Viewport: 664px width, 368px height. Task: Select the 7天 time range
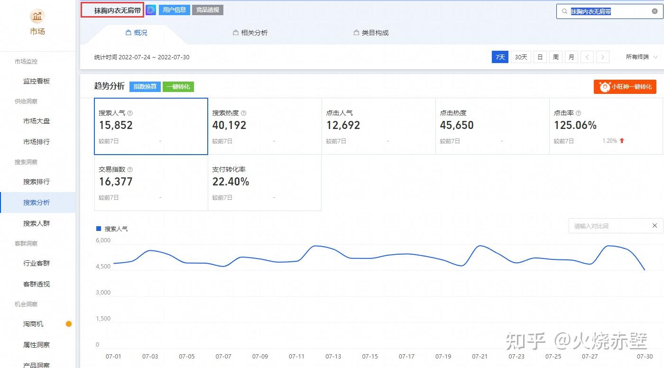click(x=500, y=57)
